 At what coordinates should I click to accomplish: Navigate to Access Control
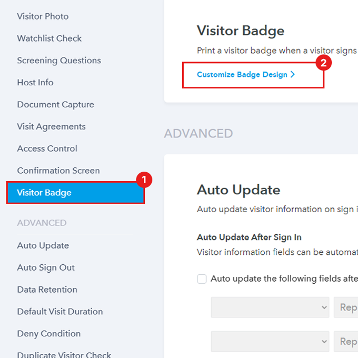click(x=47, y=149)
